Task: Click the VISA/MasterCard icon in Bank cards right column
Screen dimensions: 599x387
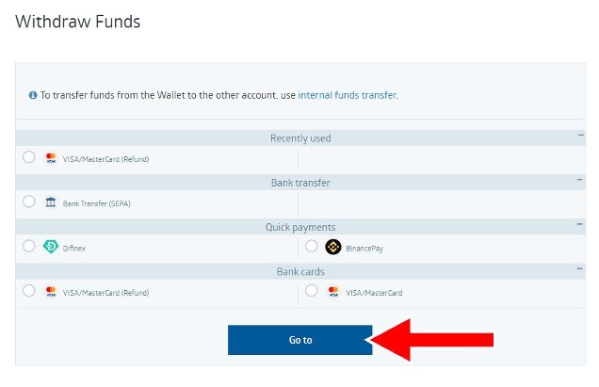Action: coord(332,292)
